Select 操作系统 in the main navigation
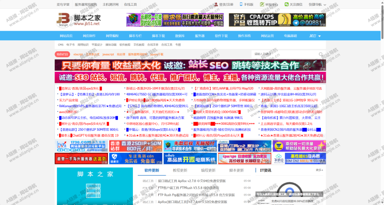 click(x=244, y=36)
